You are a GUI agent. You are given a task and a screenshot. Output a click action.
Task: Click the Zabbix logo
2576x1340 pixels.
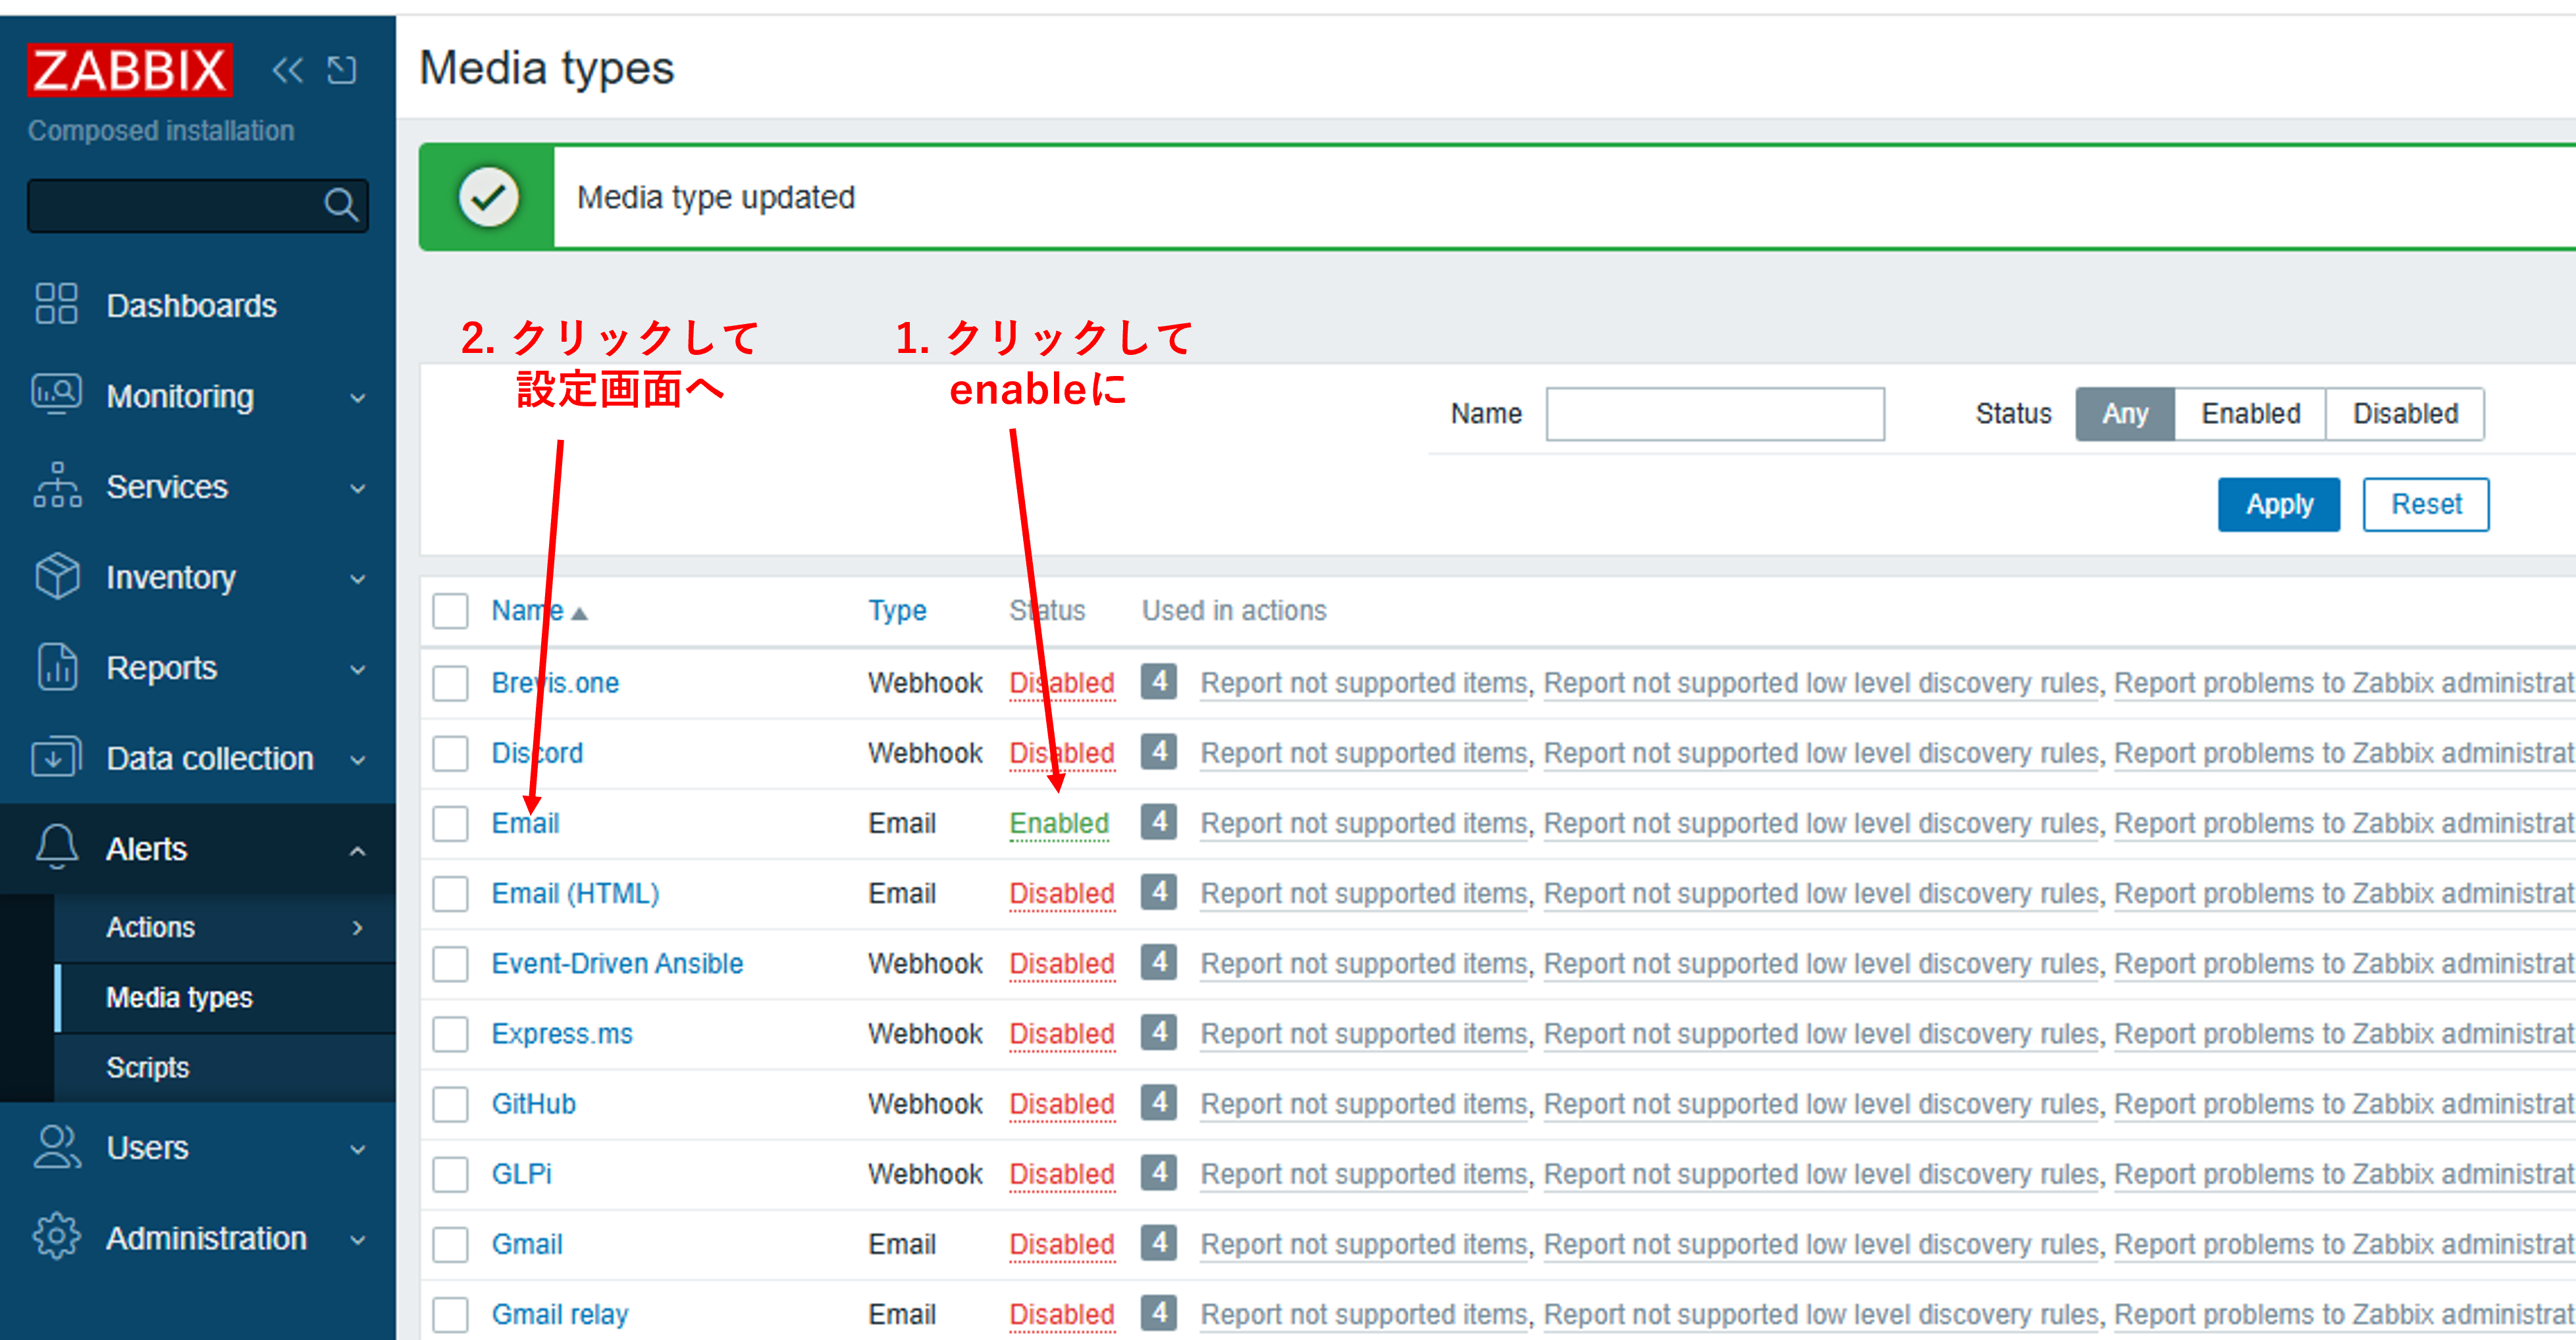(130, 70)
